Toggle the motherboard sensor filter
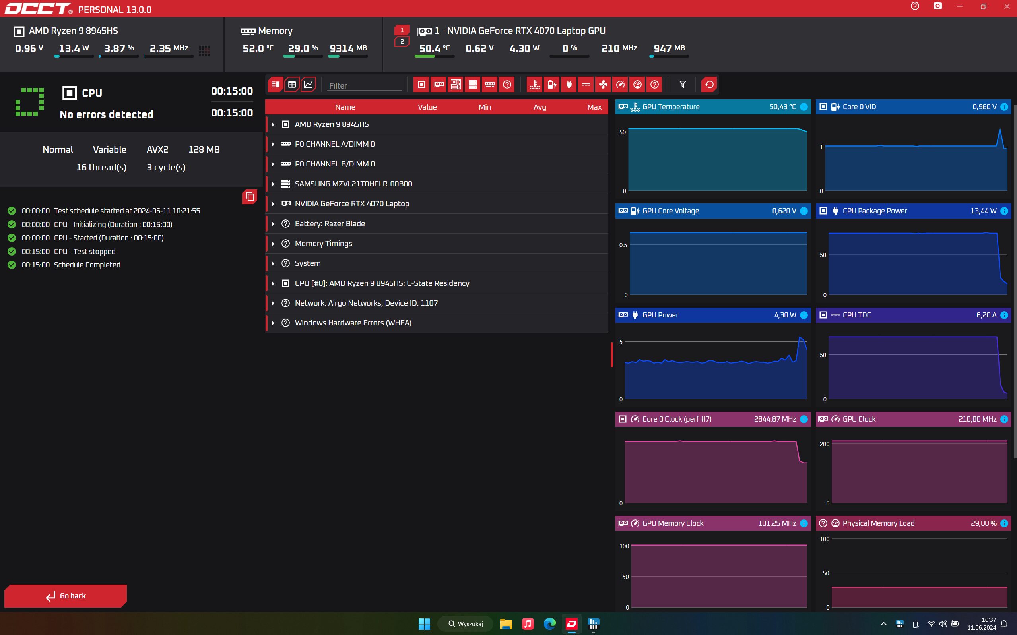The height and width of the screenshot is (635, 1017). coord(455,84)
